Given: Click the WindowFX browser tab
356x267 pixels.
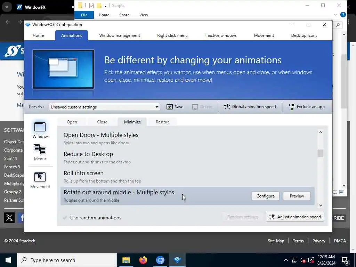Looking at the screenshot, I should click(46, 7).
